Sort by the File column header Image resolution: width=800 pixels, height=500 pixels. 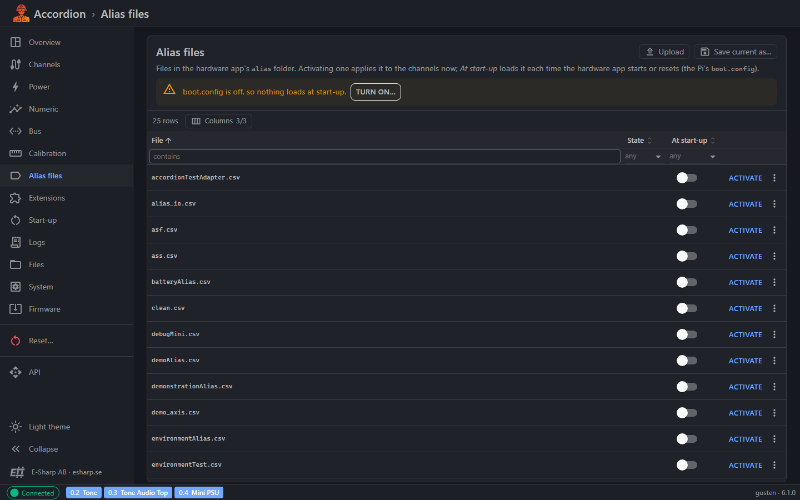pyautogui.click(x=162, y=141)
